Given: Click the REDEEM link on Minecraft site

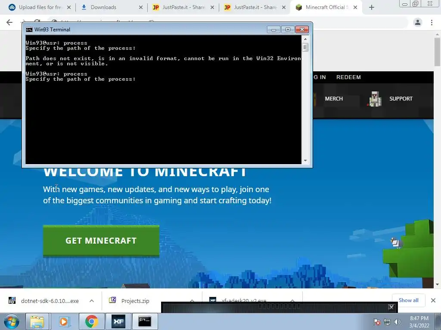Looking at the screenshot, I should [x=348, y=77].
